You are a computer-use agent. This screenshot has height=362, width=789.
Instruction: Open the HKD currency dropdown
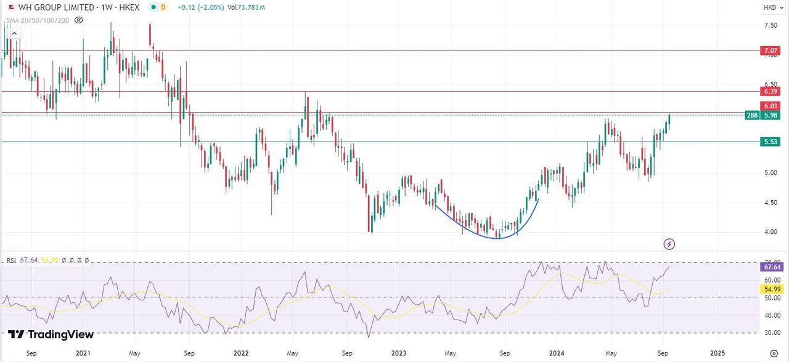coord(773,7)
